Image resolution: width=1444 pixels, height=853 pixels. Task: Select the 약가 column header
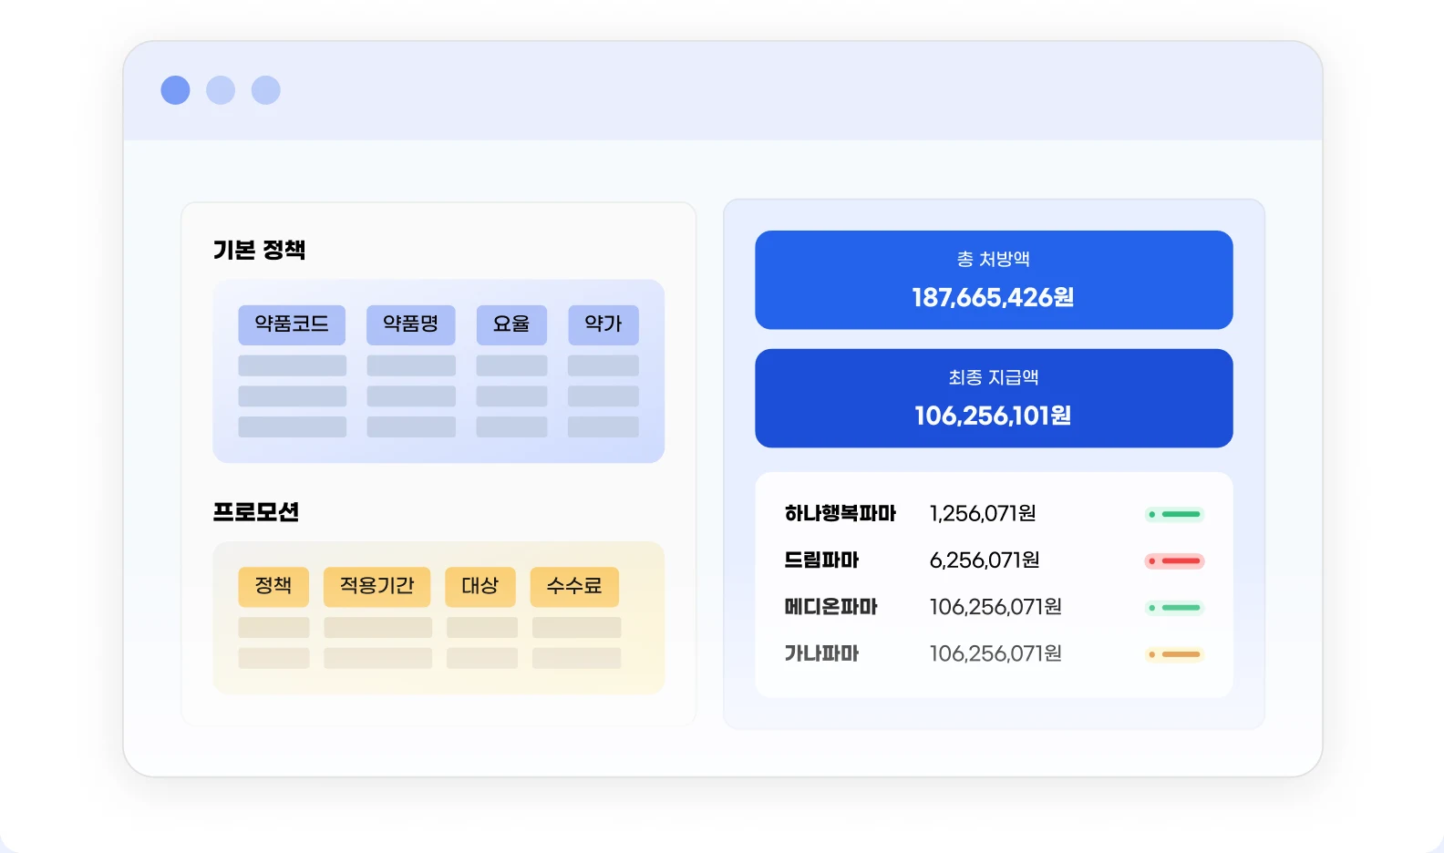click(x=603, y=324)
